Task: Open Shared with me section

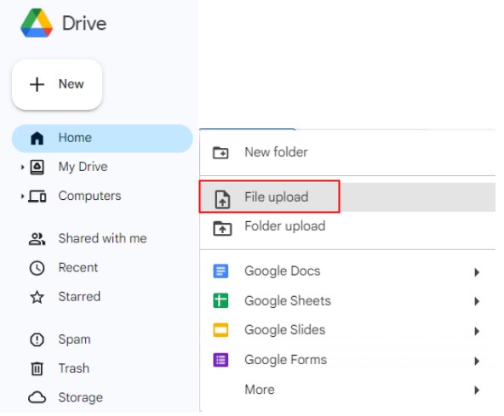Action: click(x=102, y=239)
